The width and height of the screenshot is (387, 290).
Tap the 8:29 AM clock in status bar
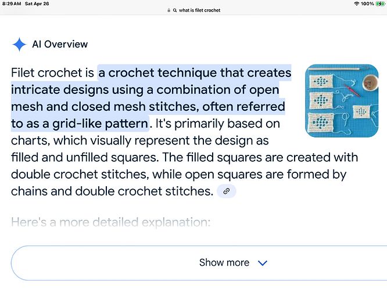point(12,3)
